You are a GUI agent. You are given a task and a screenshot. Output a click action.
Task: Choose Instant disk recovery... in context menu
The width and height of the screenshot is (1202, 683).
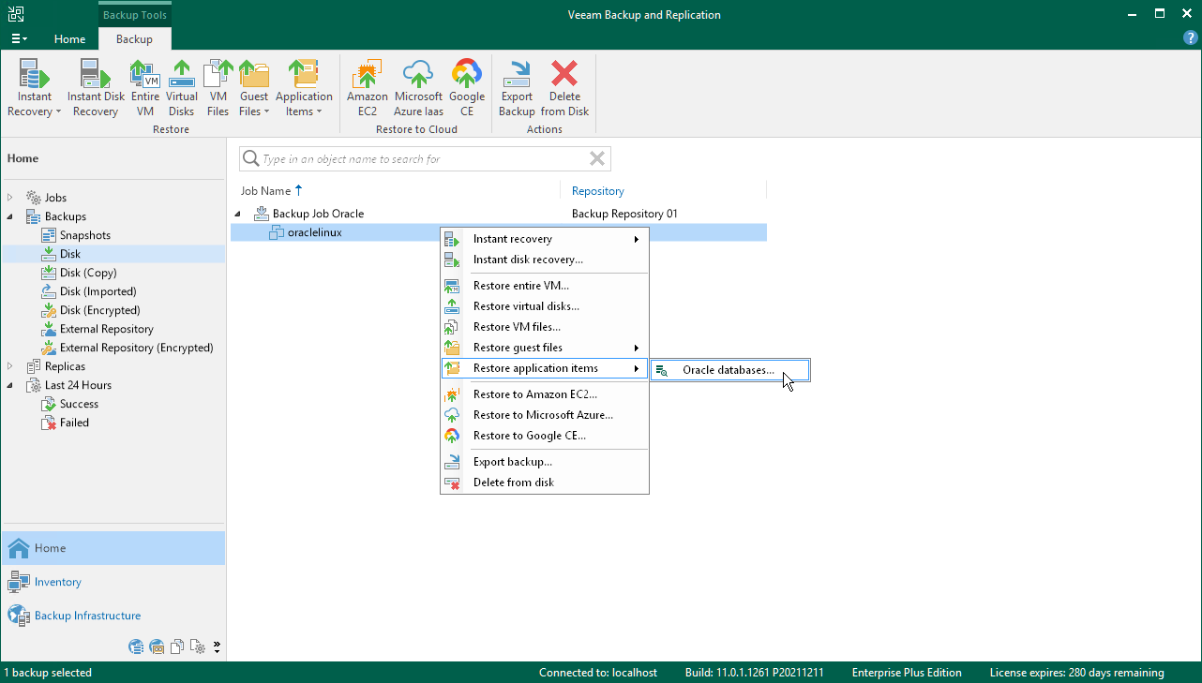point(545,260)
